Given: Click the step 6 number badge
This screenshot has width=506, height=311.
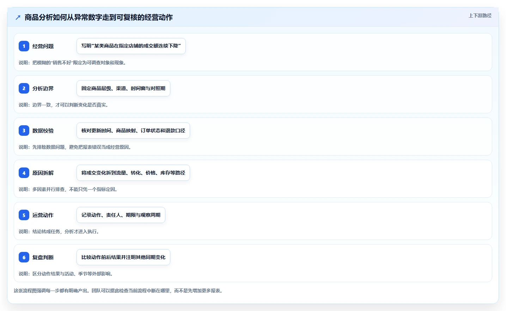Looking at the screenshot, I should (x=24, y=257).
